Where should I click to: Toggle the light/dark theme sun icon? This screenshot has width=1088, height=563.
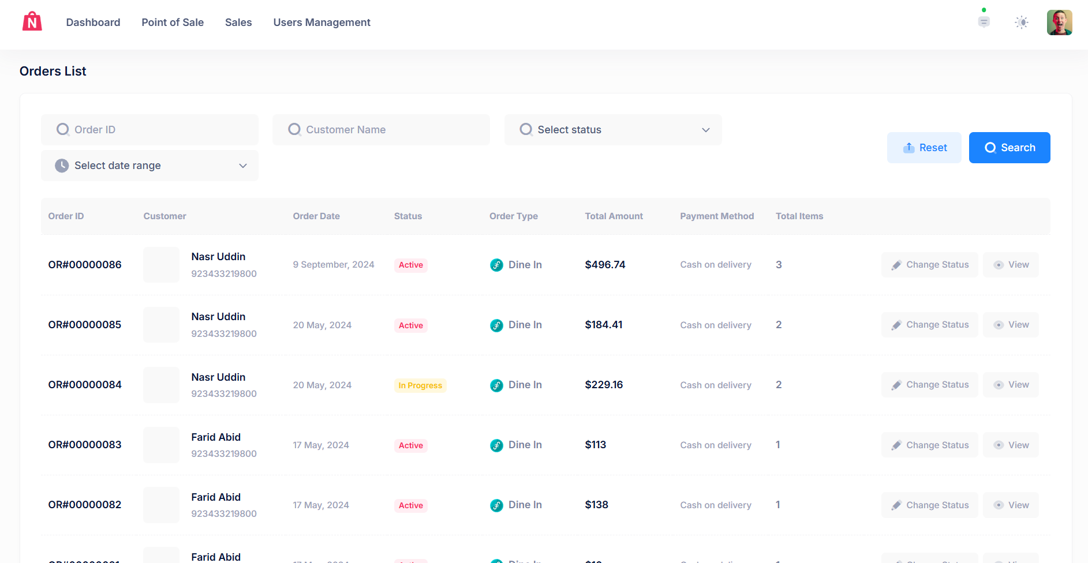(1022, 22)
